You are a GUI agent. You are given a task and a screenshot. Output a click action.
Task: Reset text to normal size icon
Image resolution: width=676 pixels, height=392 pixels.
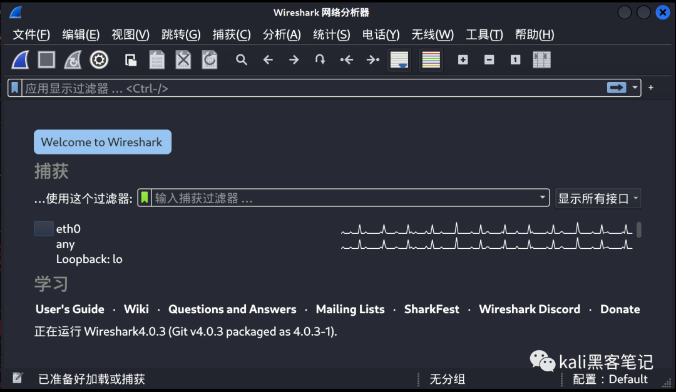pyautogui.click(x=515, y=60)
